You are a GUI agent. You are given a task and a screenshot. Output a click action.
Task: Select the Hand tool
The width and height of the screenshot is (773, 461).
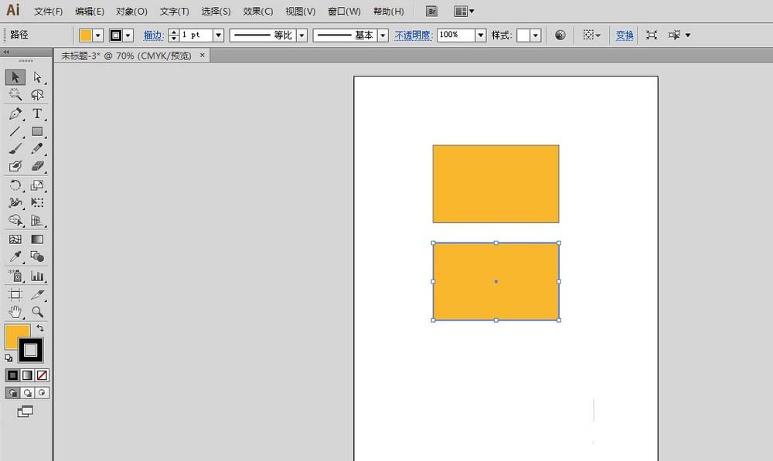coord(15,312)
